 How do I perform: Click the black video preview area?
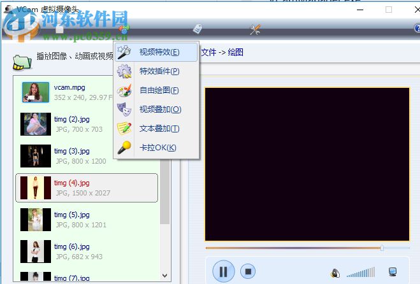[307, 164]
